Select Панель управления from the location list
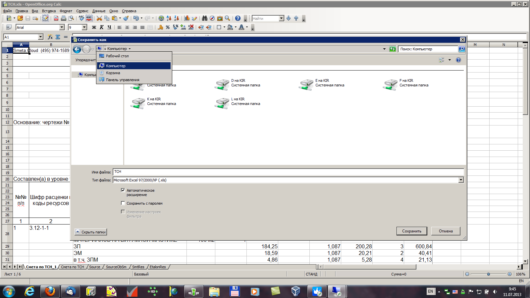 [134, 80]
